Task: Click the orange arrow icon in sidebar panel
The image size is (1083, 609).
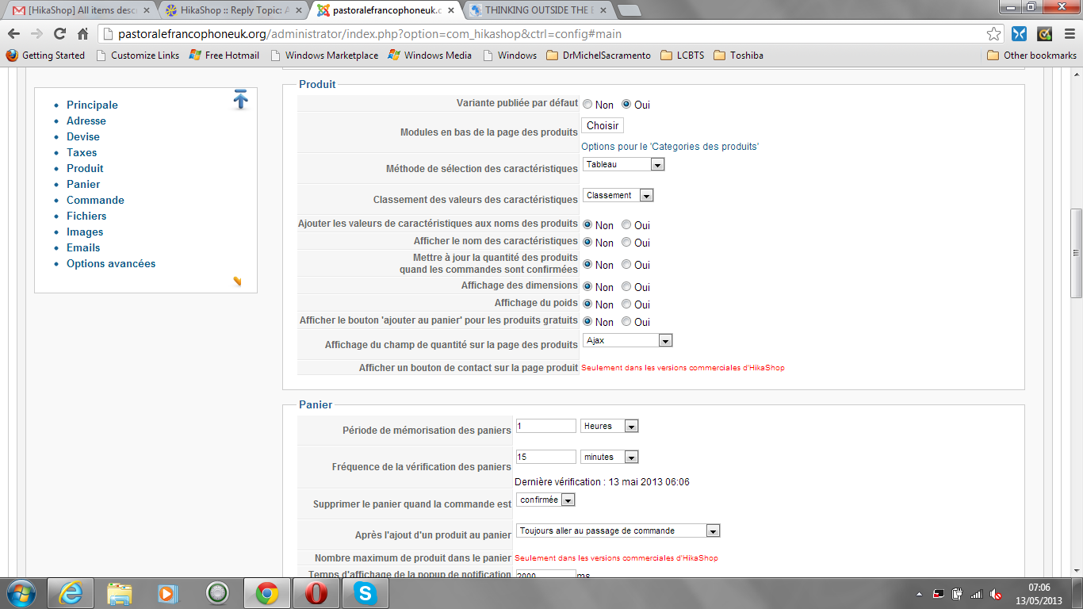Action: pyautogui.click(x=237, y=281)
